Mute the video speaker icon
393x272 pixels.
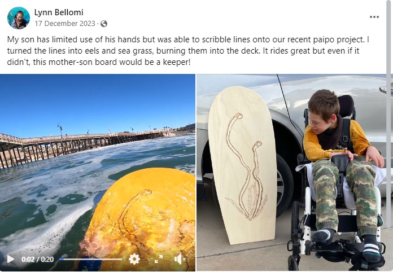coord(180,259)
